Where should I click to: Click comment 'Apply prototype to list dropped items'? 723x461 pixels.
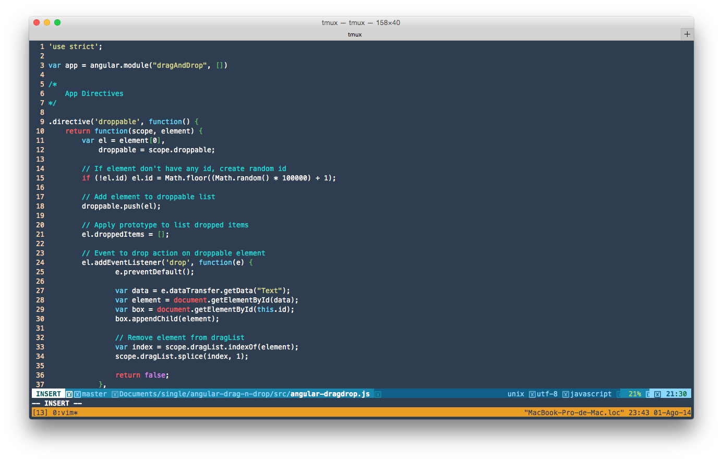coord(165,225)
